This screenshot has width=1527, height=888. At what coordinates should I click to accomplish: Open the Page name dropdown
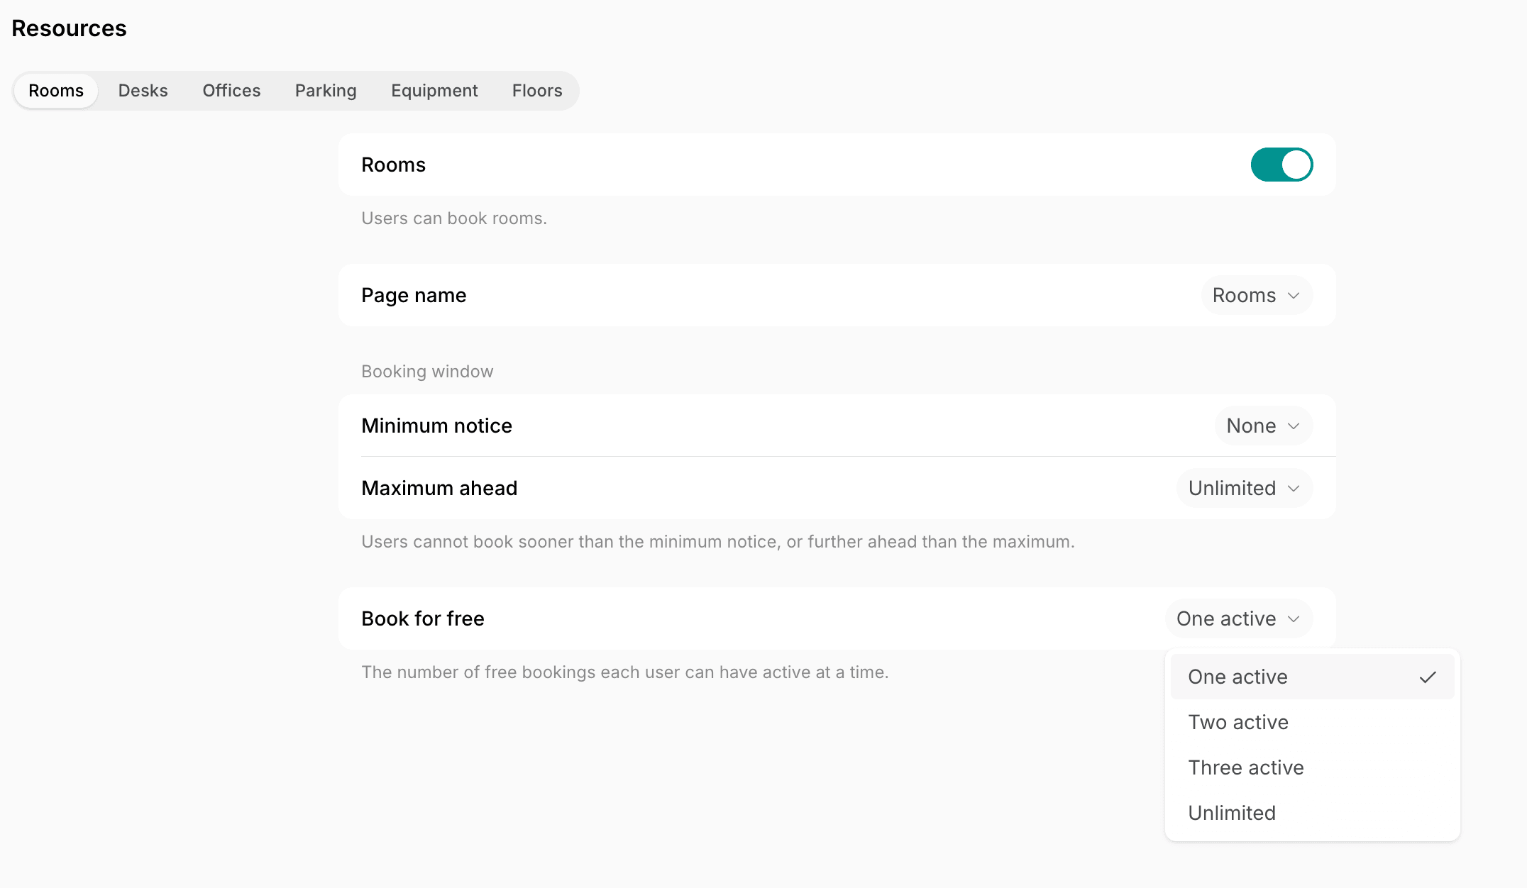[x=1256, y=295]
